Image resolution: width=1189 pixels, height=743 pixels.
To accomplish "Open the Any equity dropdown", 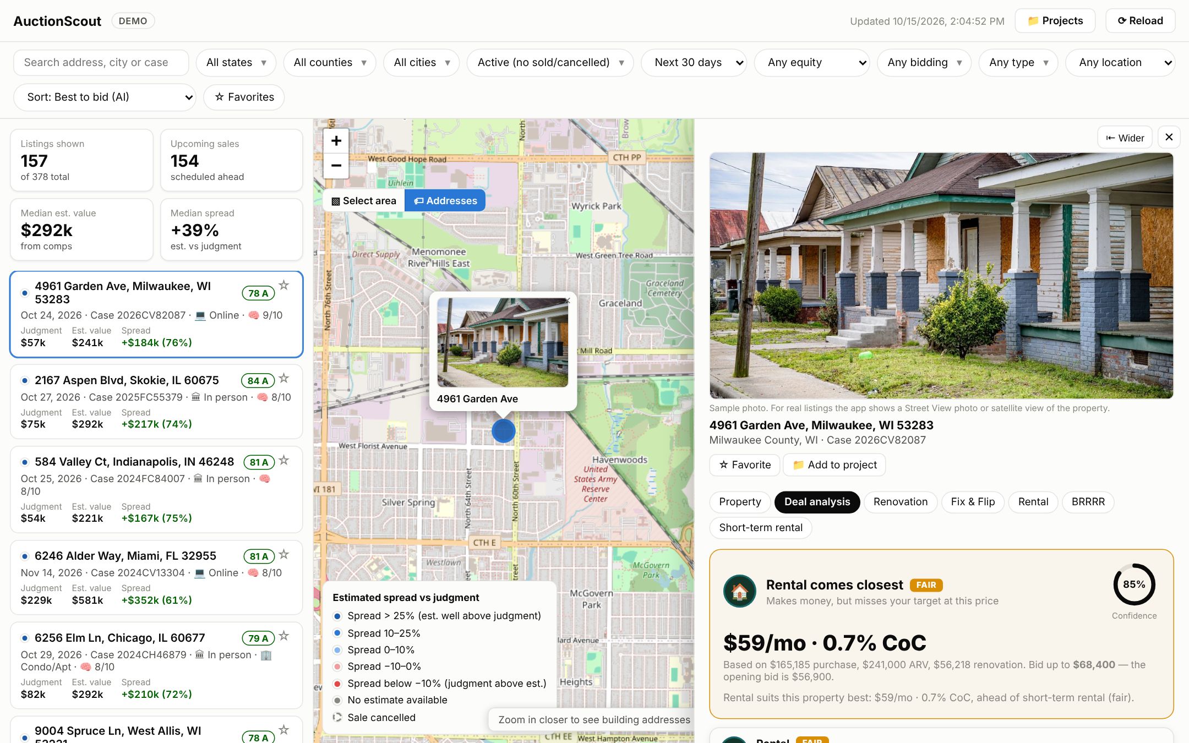I will click(x=812, y=63).
